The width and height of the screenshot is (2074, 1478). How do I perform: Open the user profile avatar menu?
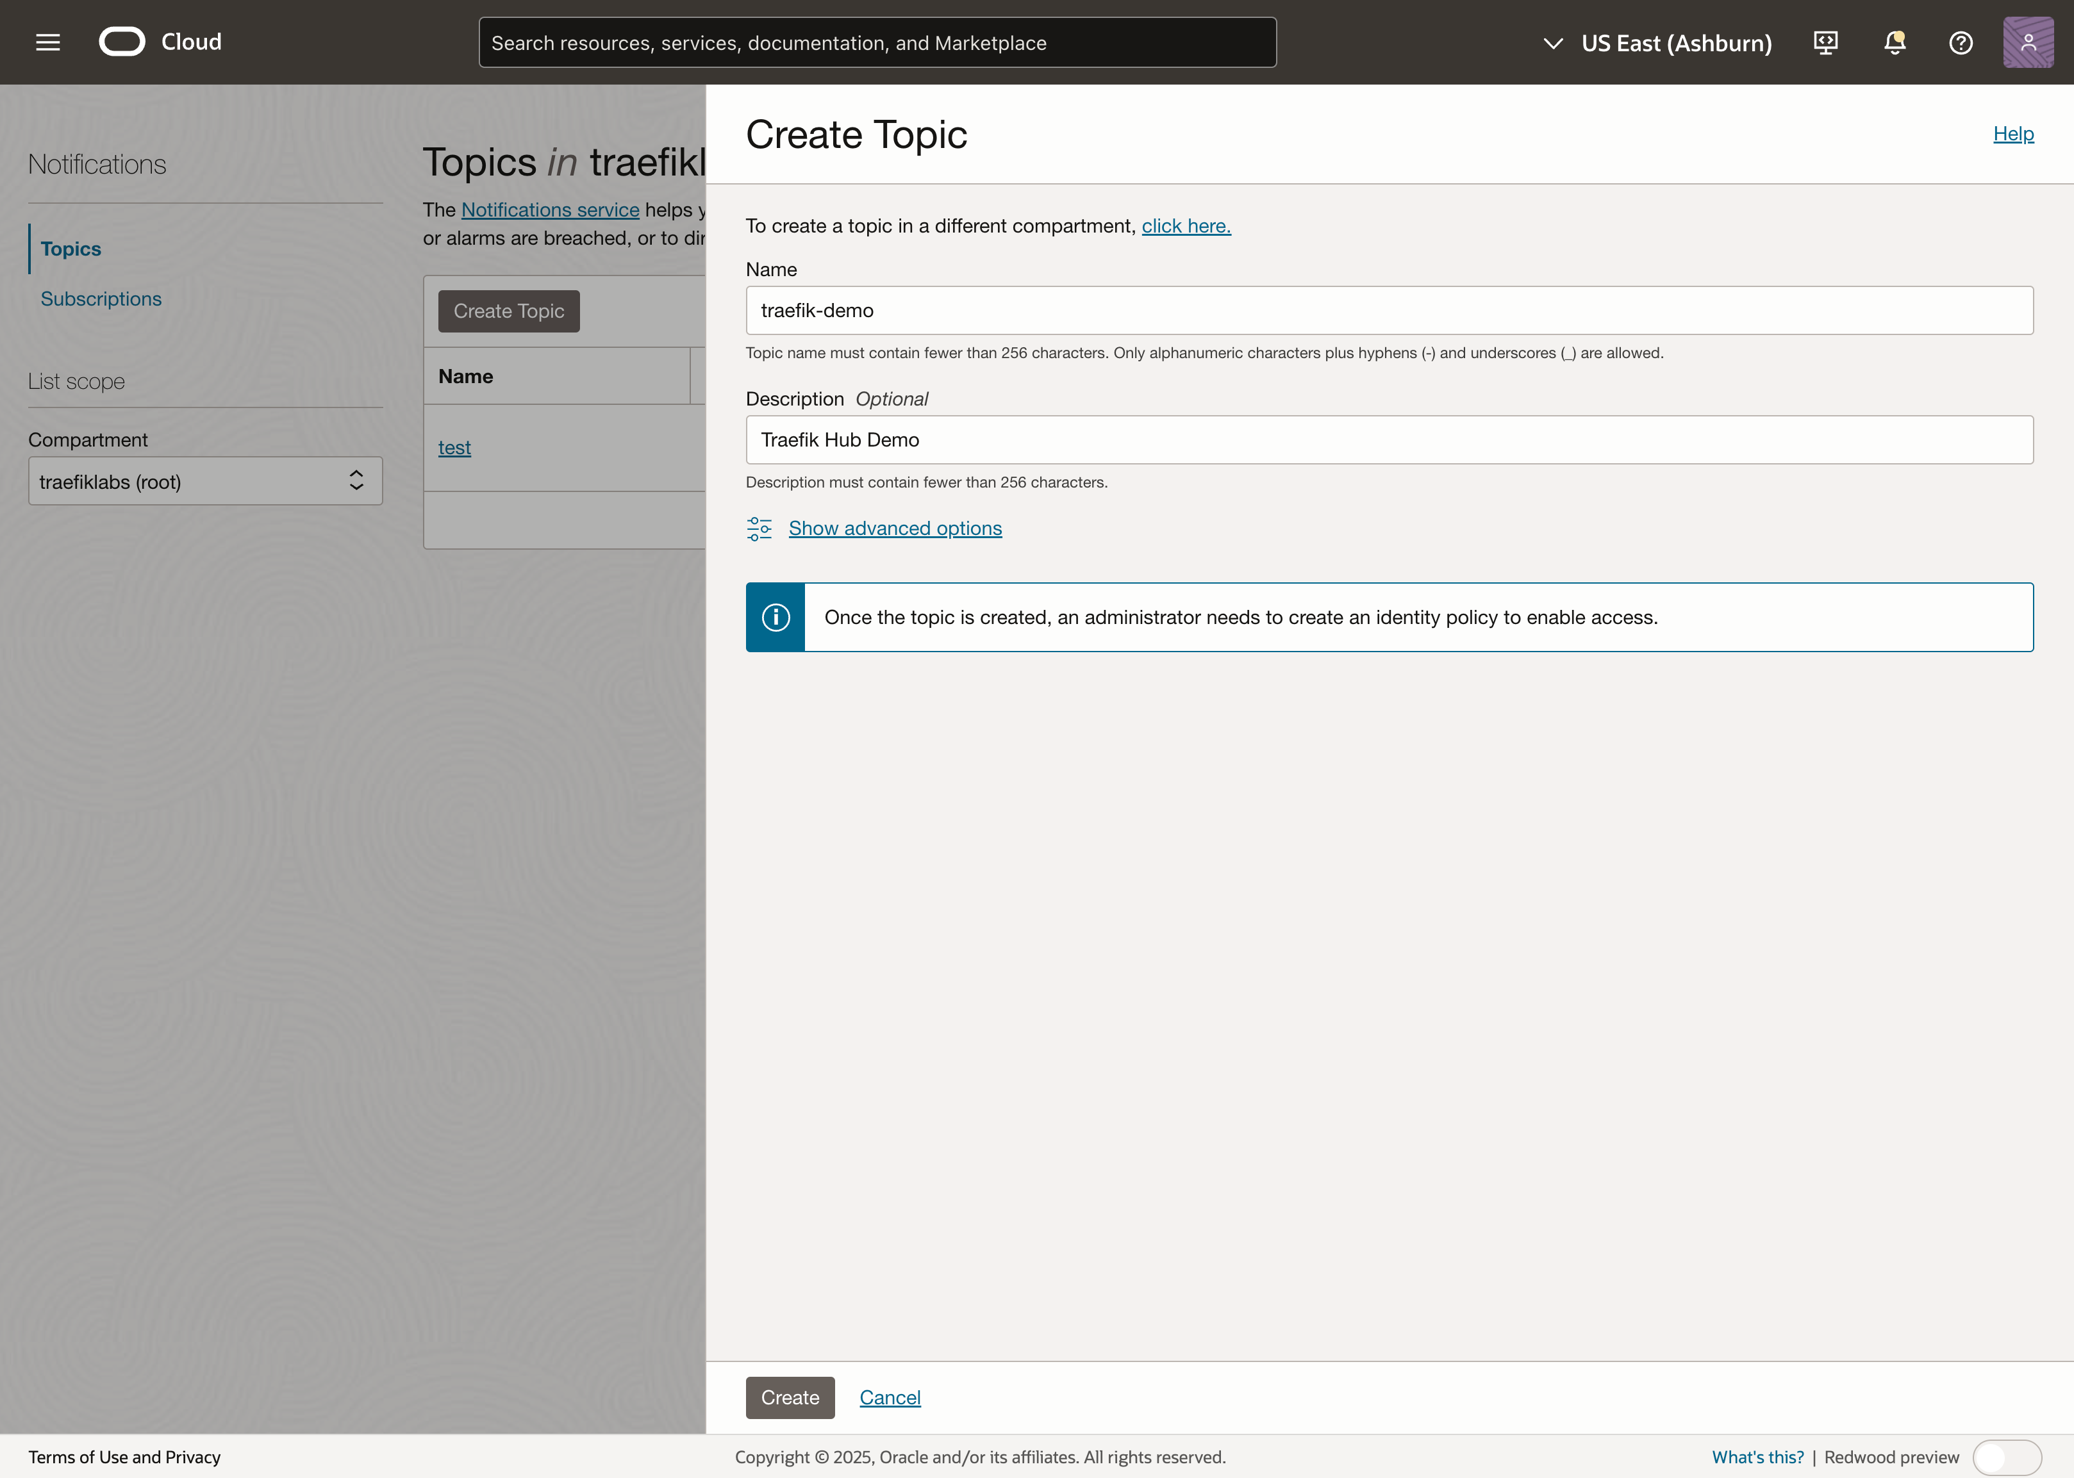coord(2028,43)
